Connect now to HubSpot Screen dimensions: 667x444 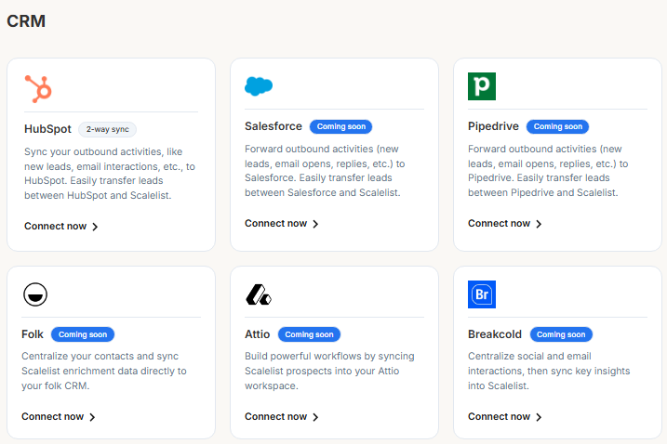(60, 226)
